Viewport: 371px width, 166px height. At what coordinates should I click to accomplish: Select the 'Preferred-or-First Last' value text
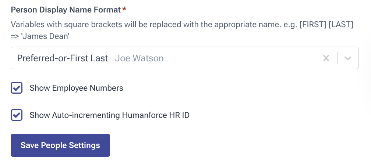tap(62, 58)
